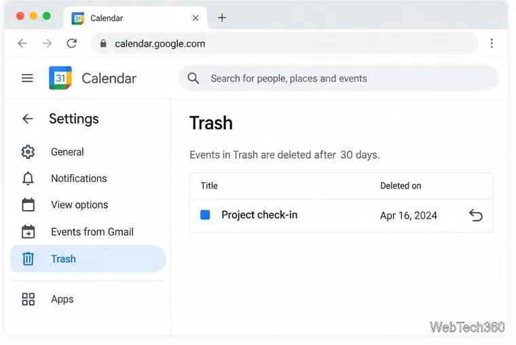Viewport: 516px width, 345px height.
Task: Click the Events from Gmail icon
Action: coord(28,232)
